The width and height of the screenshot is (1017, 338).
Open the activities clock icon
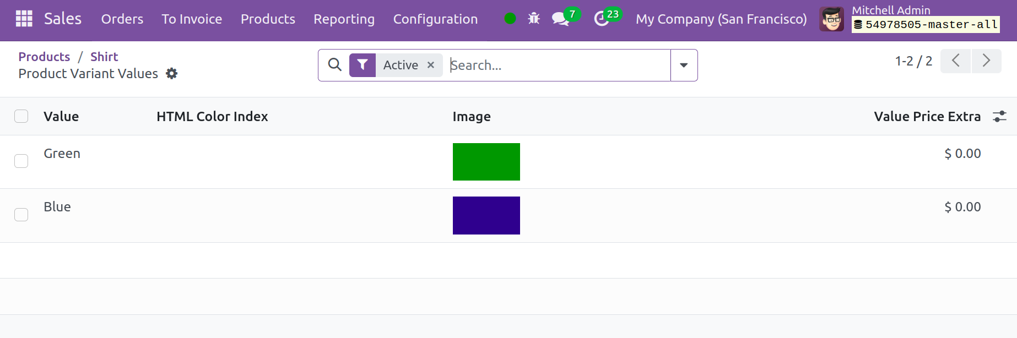pos(602,19)
